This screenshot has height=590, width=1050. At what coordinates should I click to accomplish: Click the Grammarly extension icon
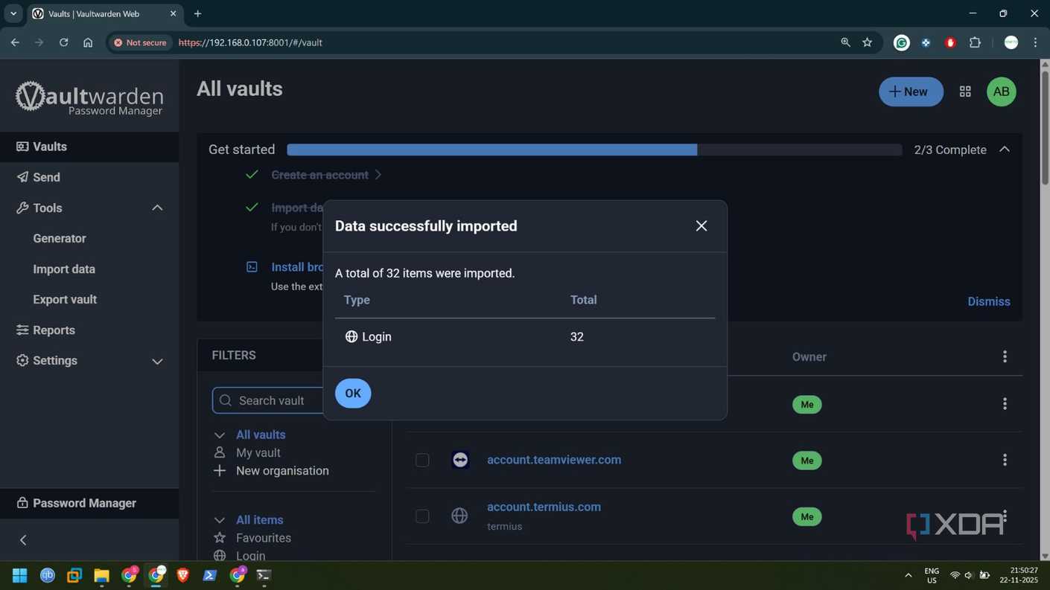902,42
